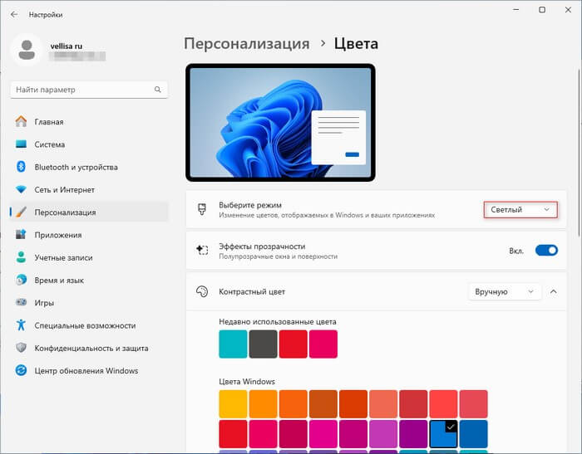Collapse the Контрастный цвет section chevron
This screenshot has width=582, height=454.
click(x=554, y=292)
